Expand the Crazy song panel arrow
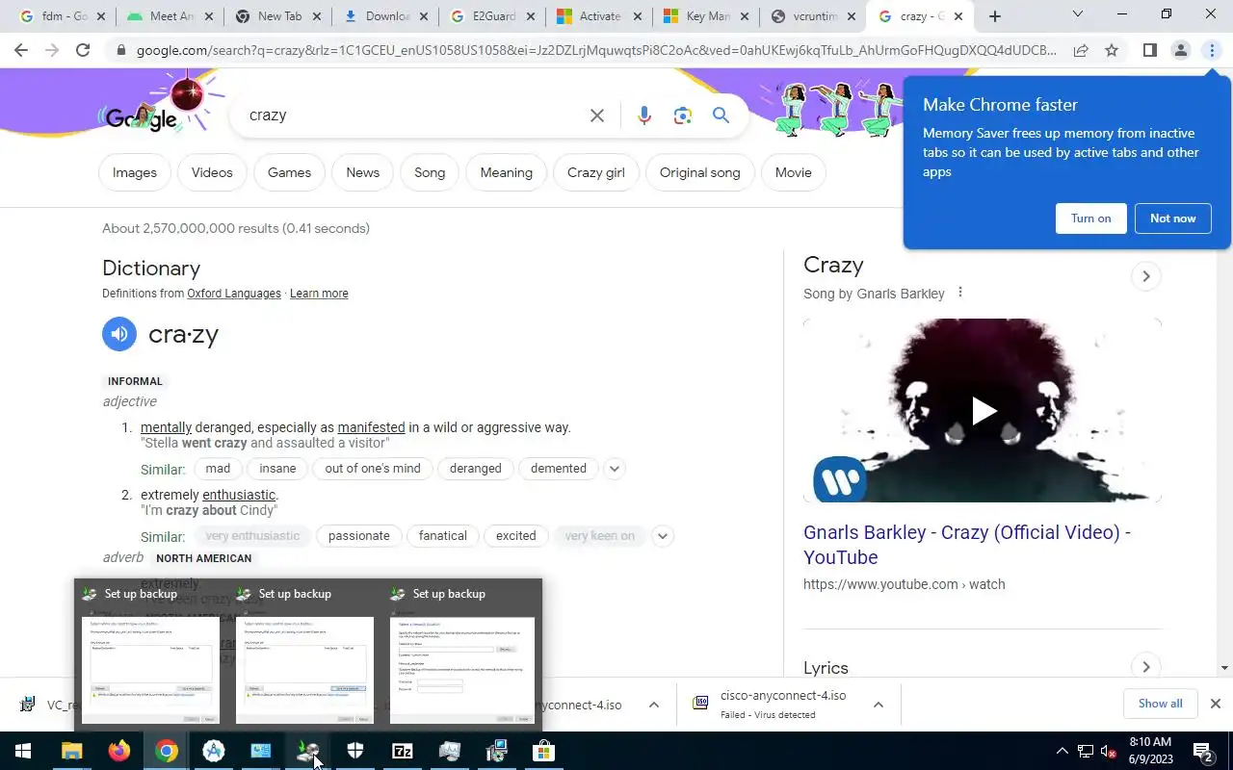The width and height of the screenshot is (1233, 770). (1145, 276)
